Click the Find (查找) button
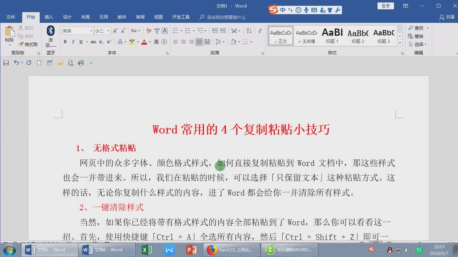This screenshot has width=458, height=257. click(x=416, y=28)
